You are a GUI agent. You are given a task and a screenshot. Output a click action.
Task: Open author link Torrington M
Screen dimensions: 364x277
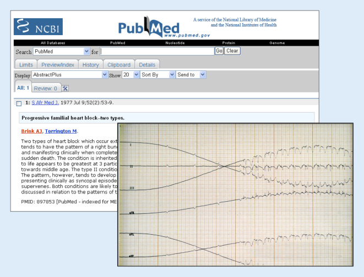coord(61,131)
